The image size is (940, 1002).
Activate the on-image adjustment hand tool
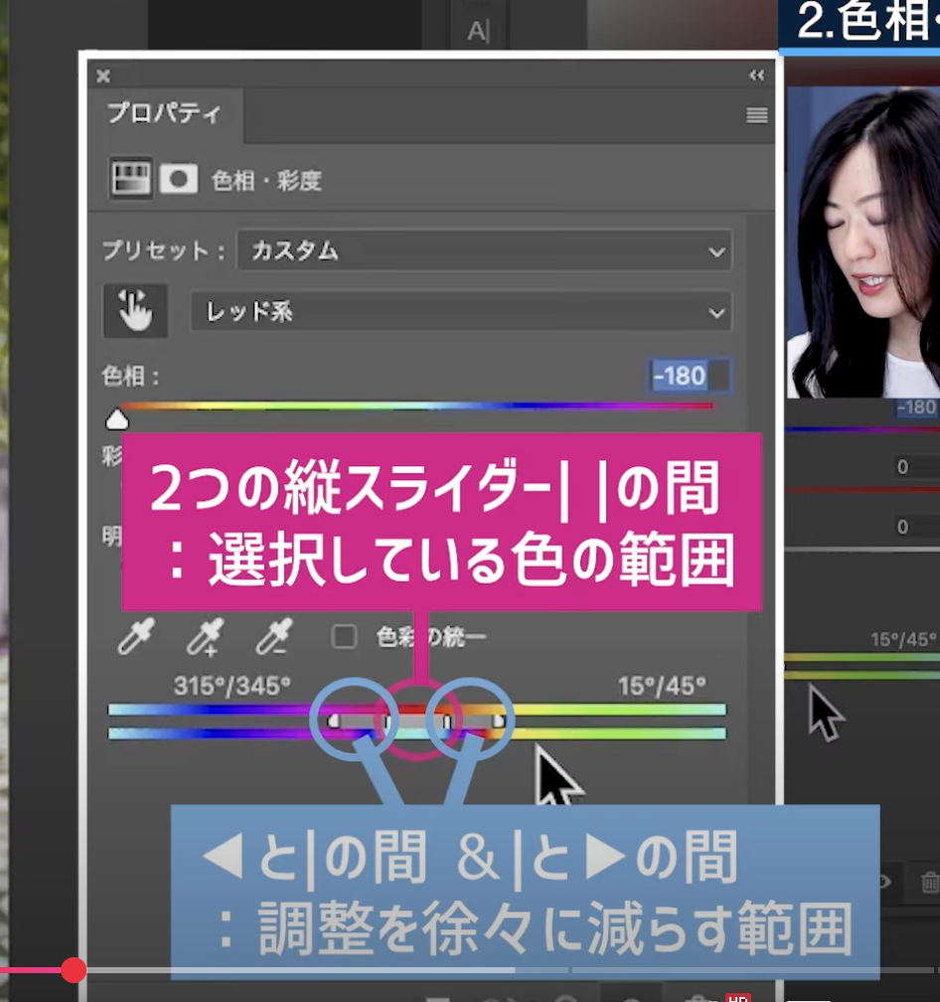point(135,311)
